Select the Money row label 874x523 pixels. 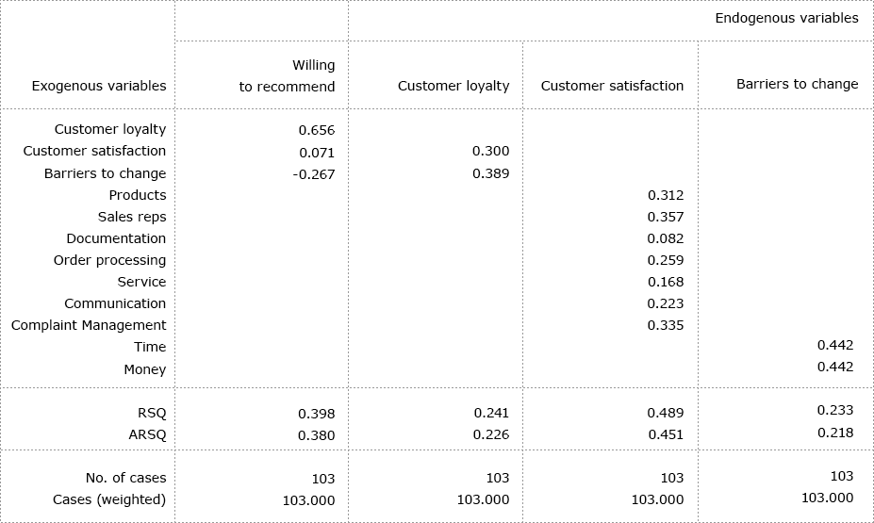point(145,369)
